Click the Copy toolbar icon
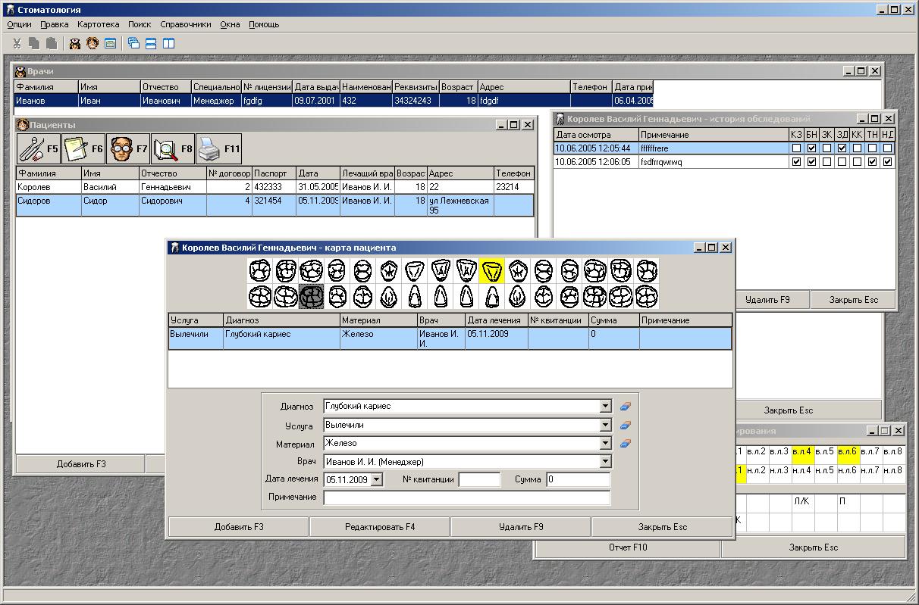919x605 pixels. coord(34,43)
